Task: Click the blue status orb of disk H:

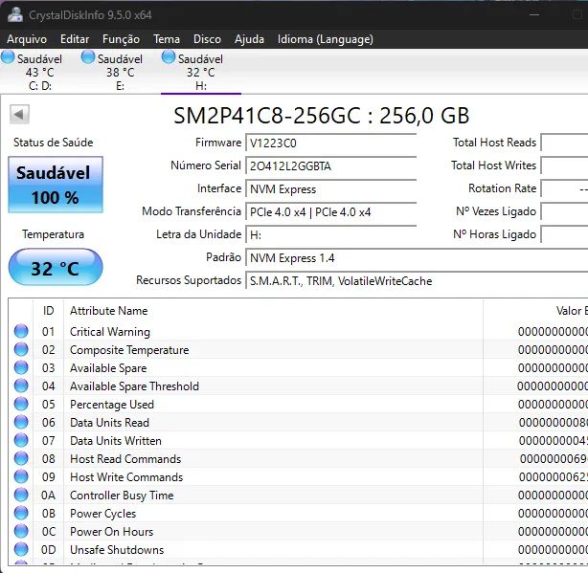Action: pos(169,57)
